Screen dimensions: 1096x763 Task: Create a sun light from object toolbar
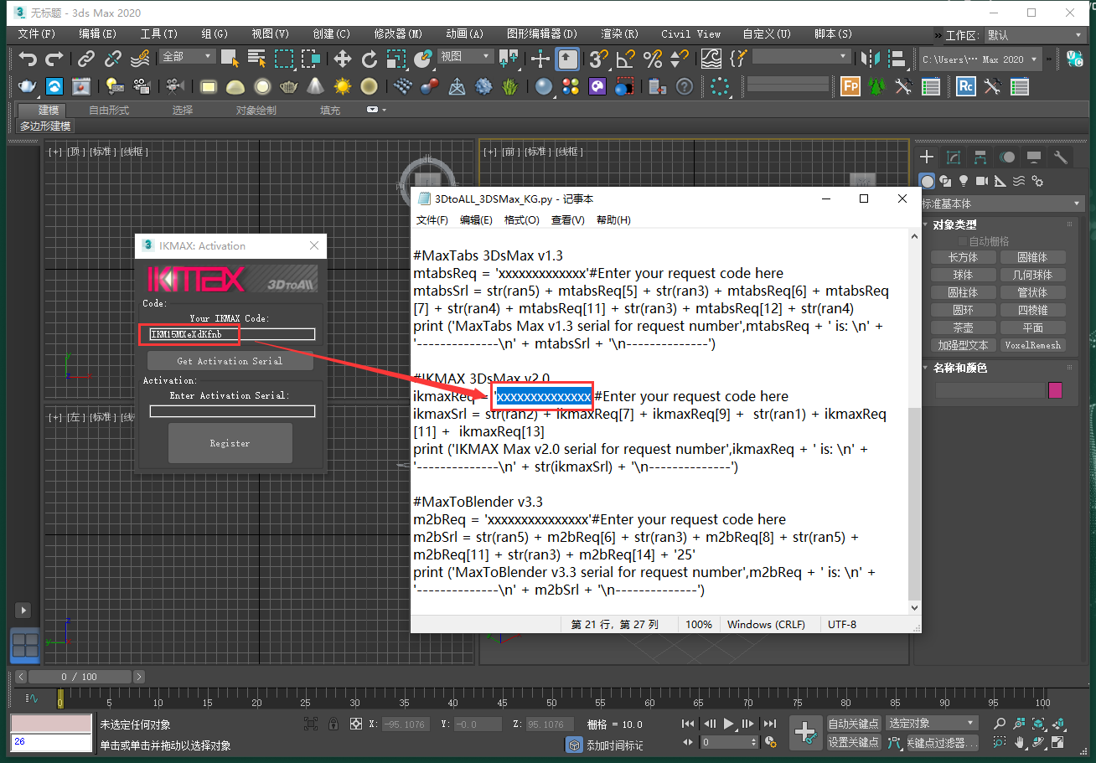click(342, 86)
